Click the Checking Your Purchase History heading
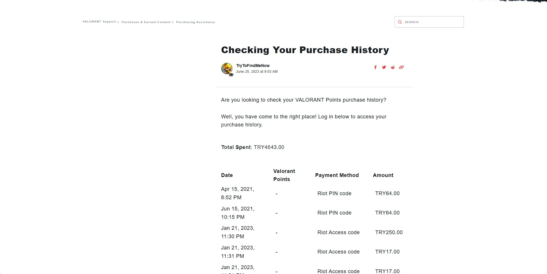This screenshot has height=274, width=547. pos(305,50)
